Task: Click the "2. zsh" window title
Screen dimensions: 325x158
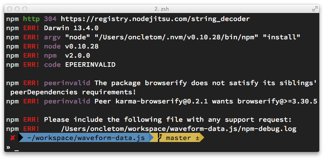Action: 162,8
